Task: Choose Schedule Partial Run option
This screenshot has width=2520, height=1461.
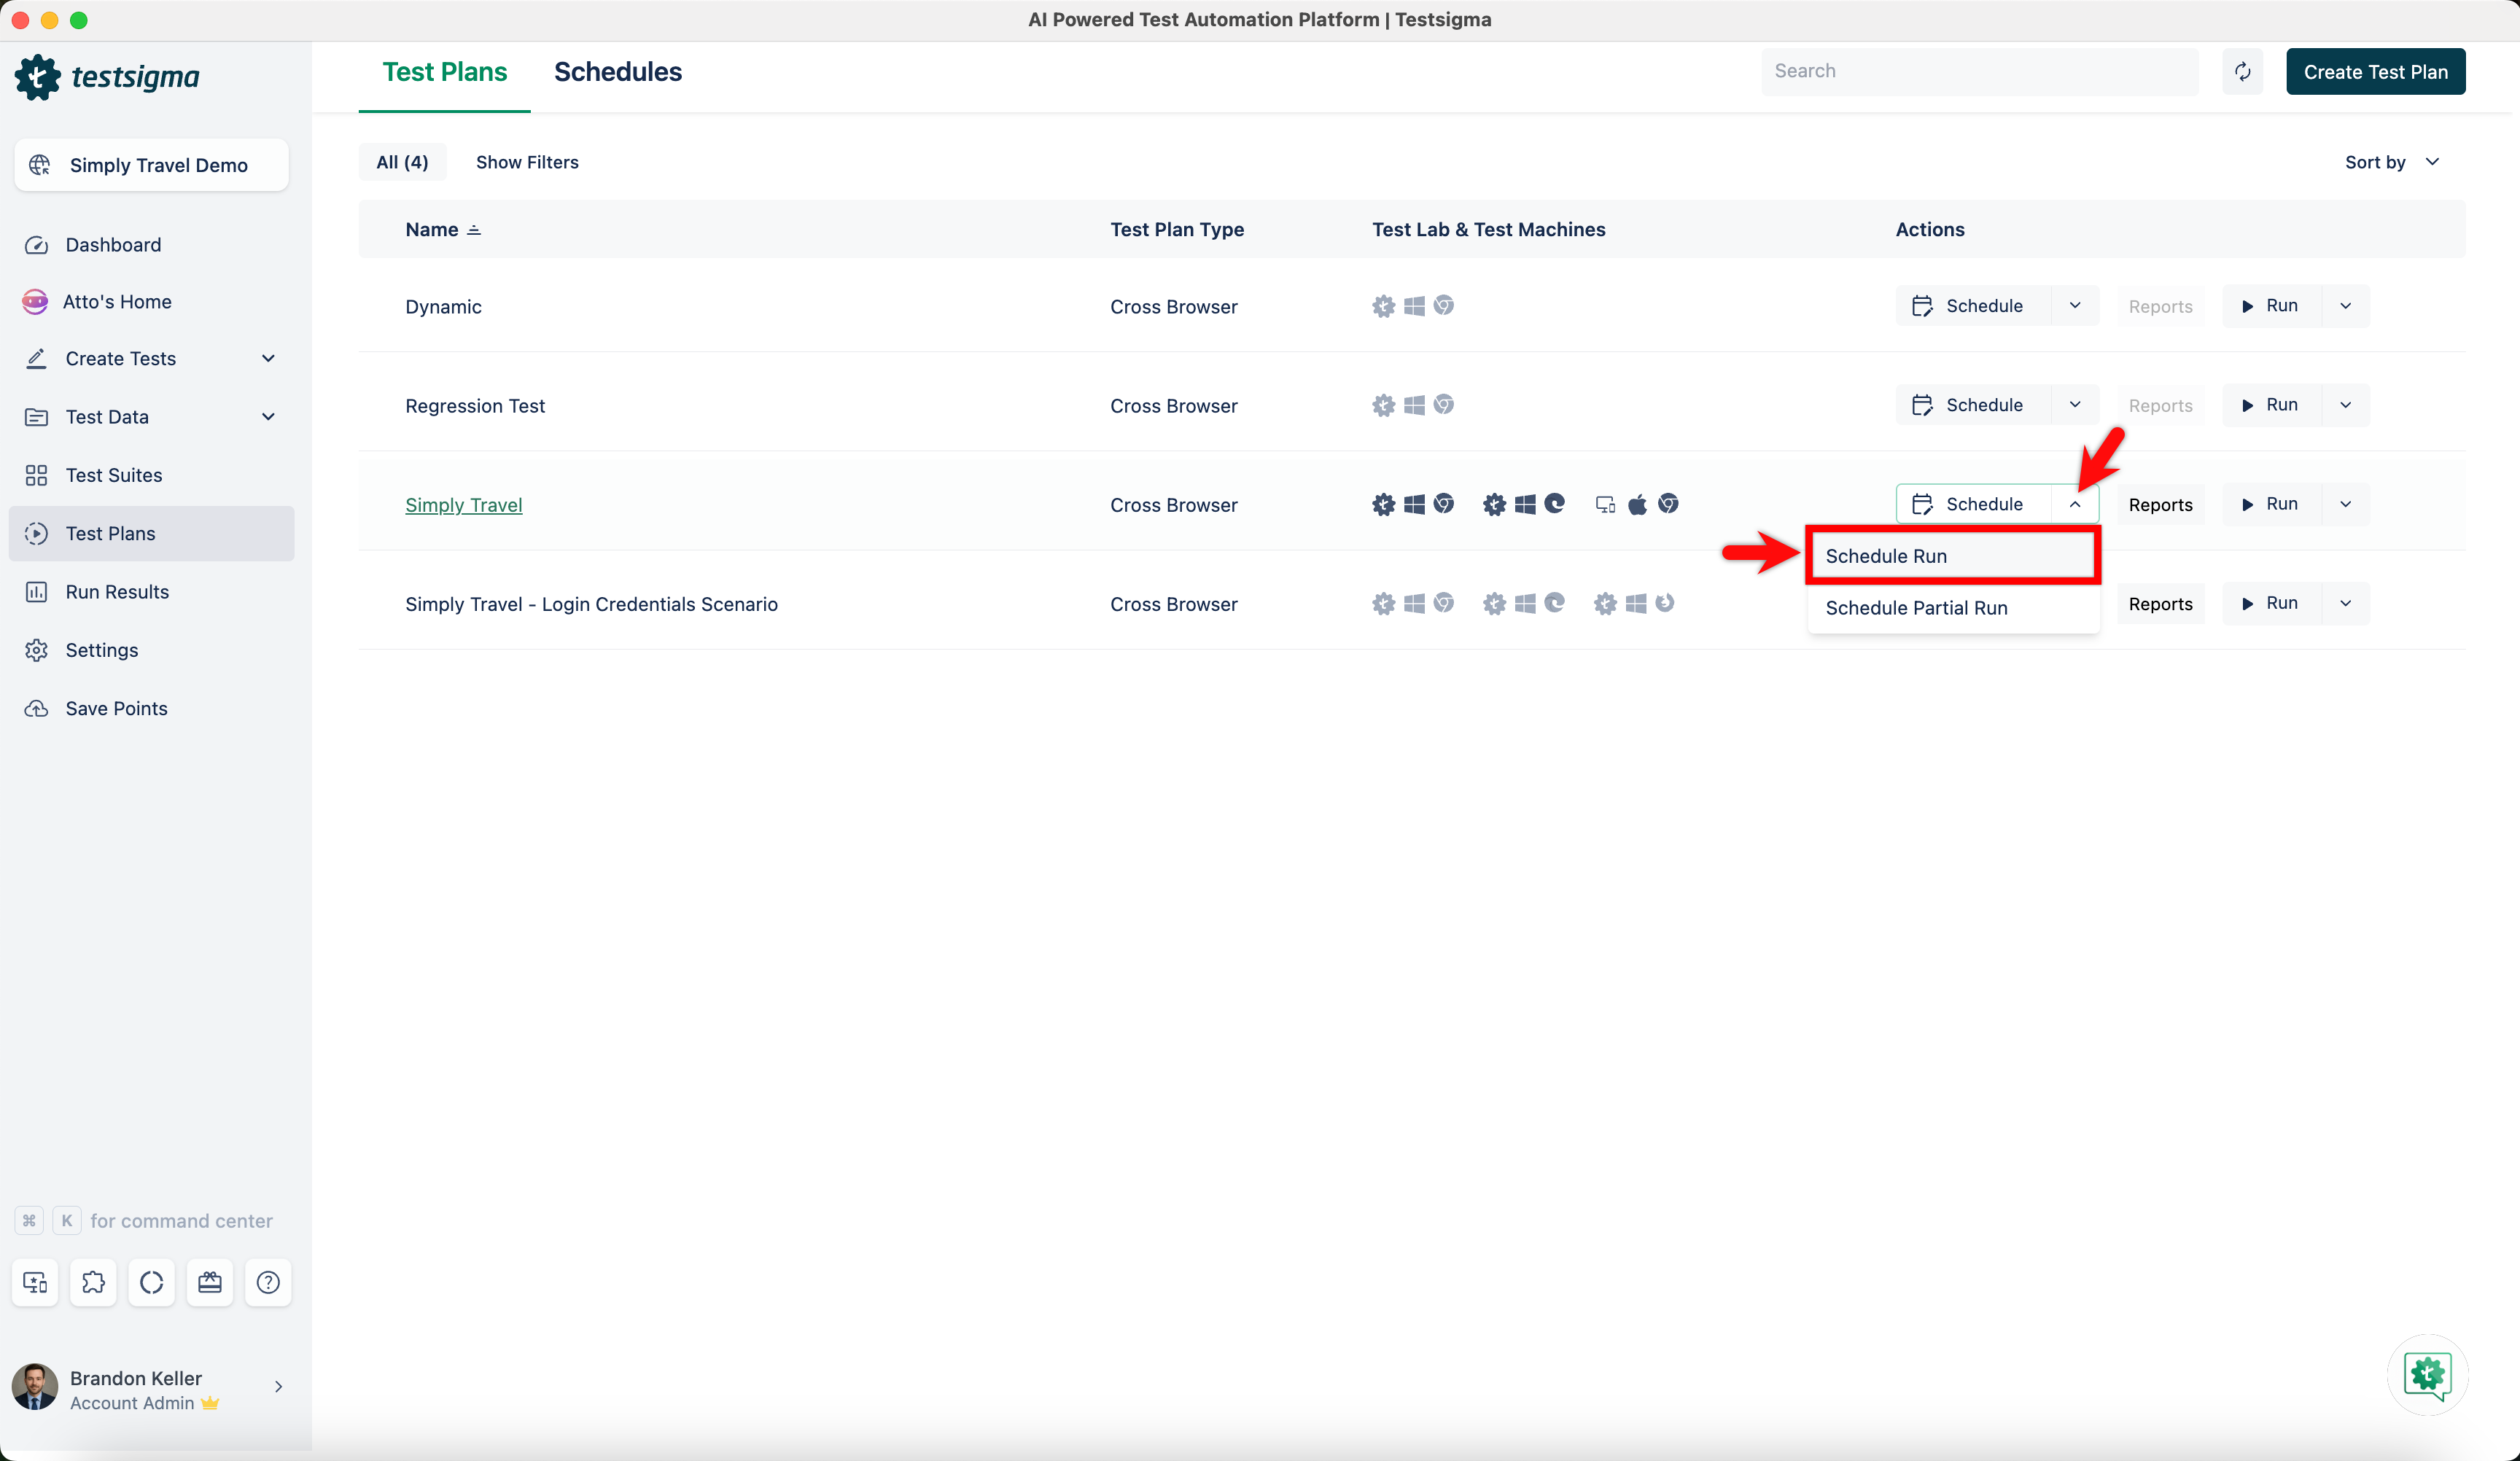Action: pos(1953,608)
